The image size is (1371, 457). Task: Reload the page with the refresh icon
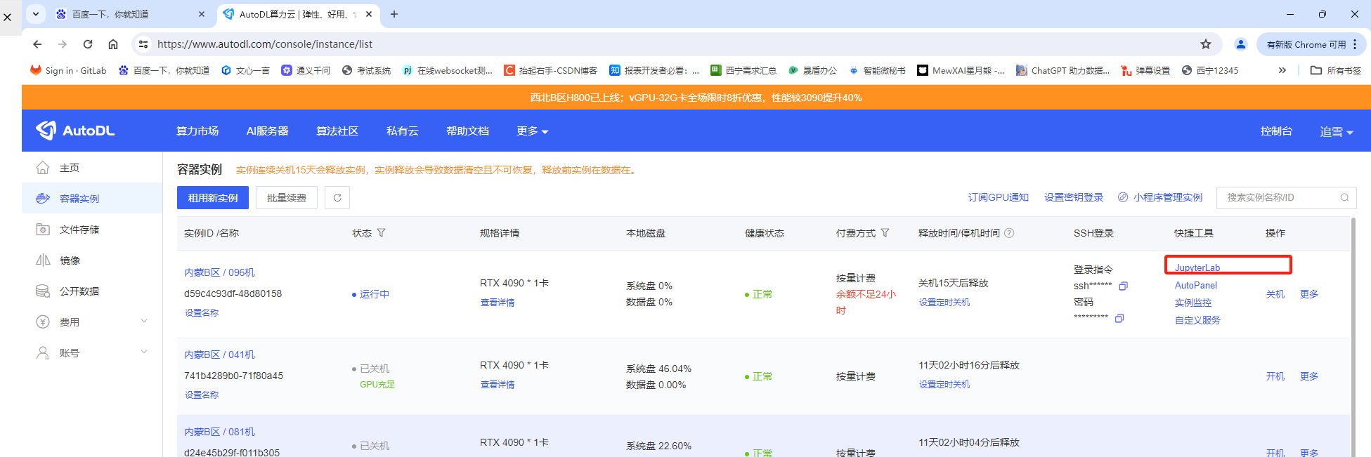click(88, 44)
